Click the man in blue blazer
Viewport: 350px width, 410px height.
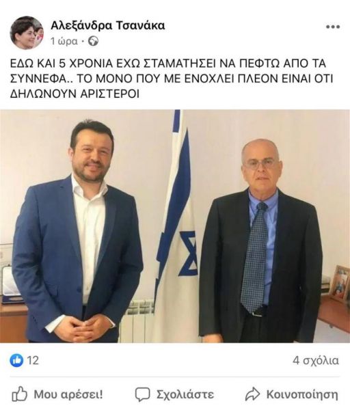coord(77,230)
